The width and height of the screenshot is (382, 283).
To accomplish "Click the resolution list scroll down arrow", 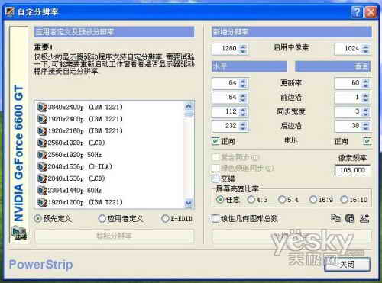I will coord(189,203).
